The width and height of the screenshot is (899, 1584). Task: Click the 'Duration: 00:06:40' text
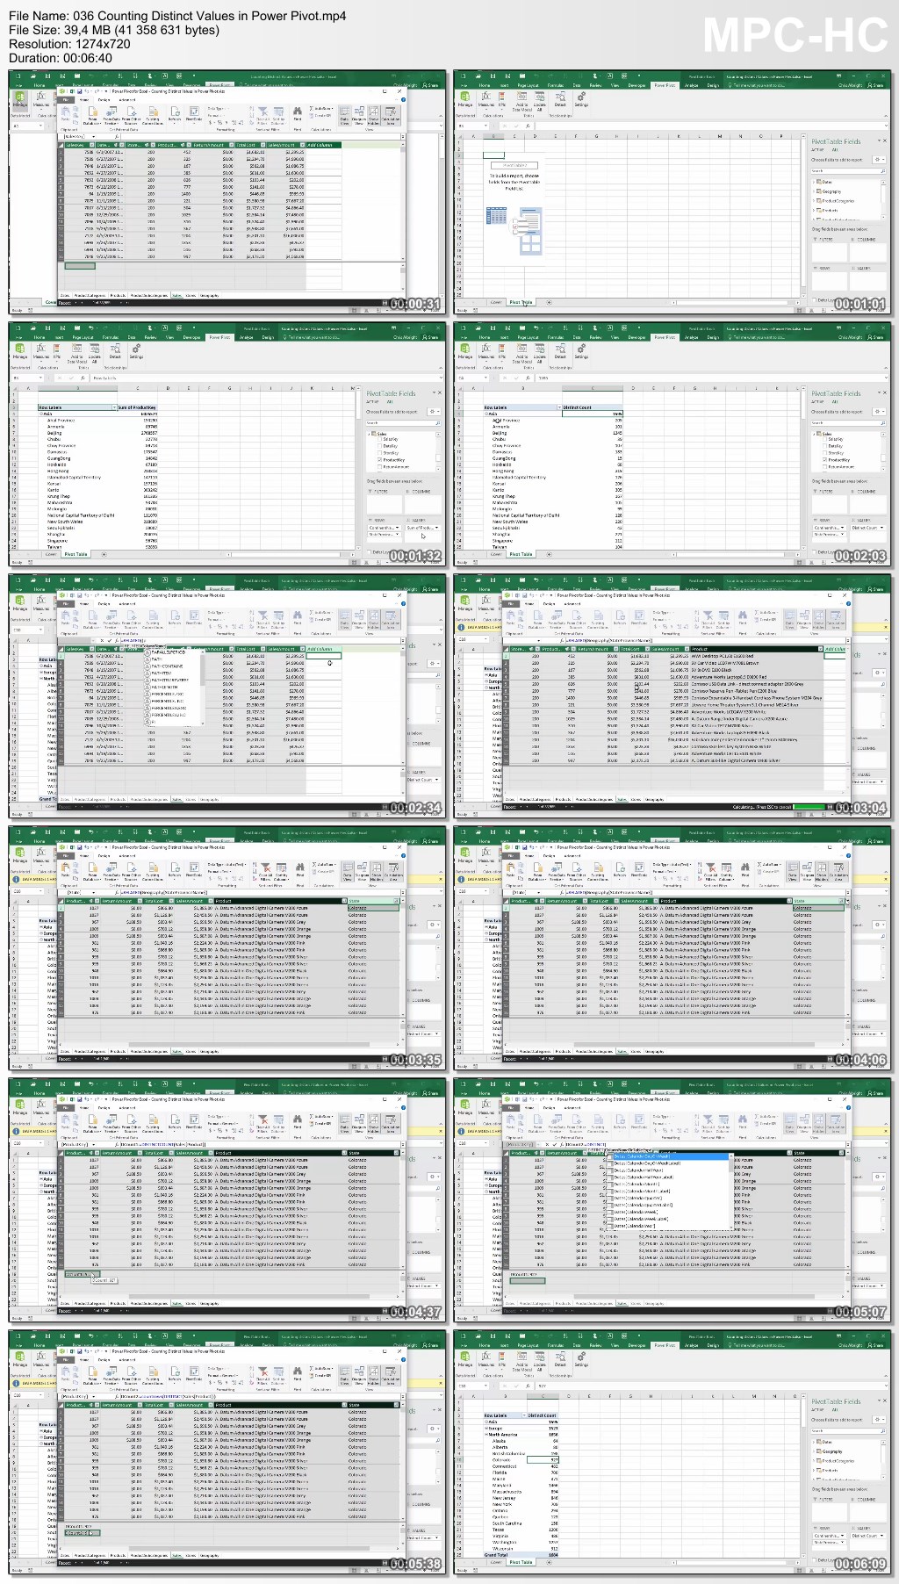61,58
